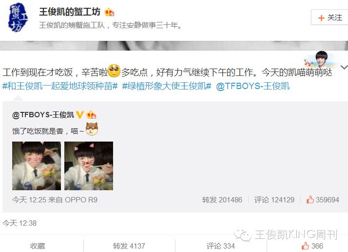
Task: Expand the post options chevron menu
Action: (344, 67)
